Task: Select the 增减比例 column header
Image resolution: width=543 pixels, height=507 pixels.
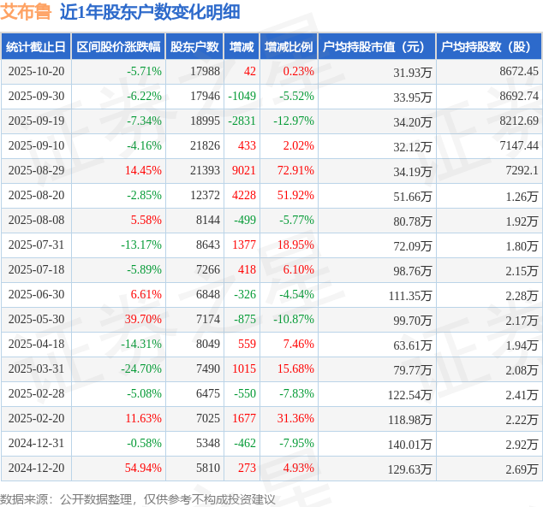Action: 289,47
